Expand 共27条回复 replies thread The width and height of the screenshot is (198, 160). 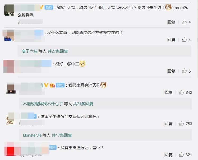click(58, 51)
